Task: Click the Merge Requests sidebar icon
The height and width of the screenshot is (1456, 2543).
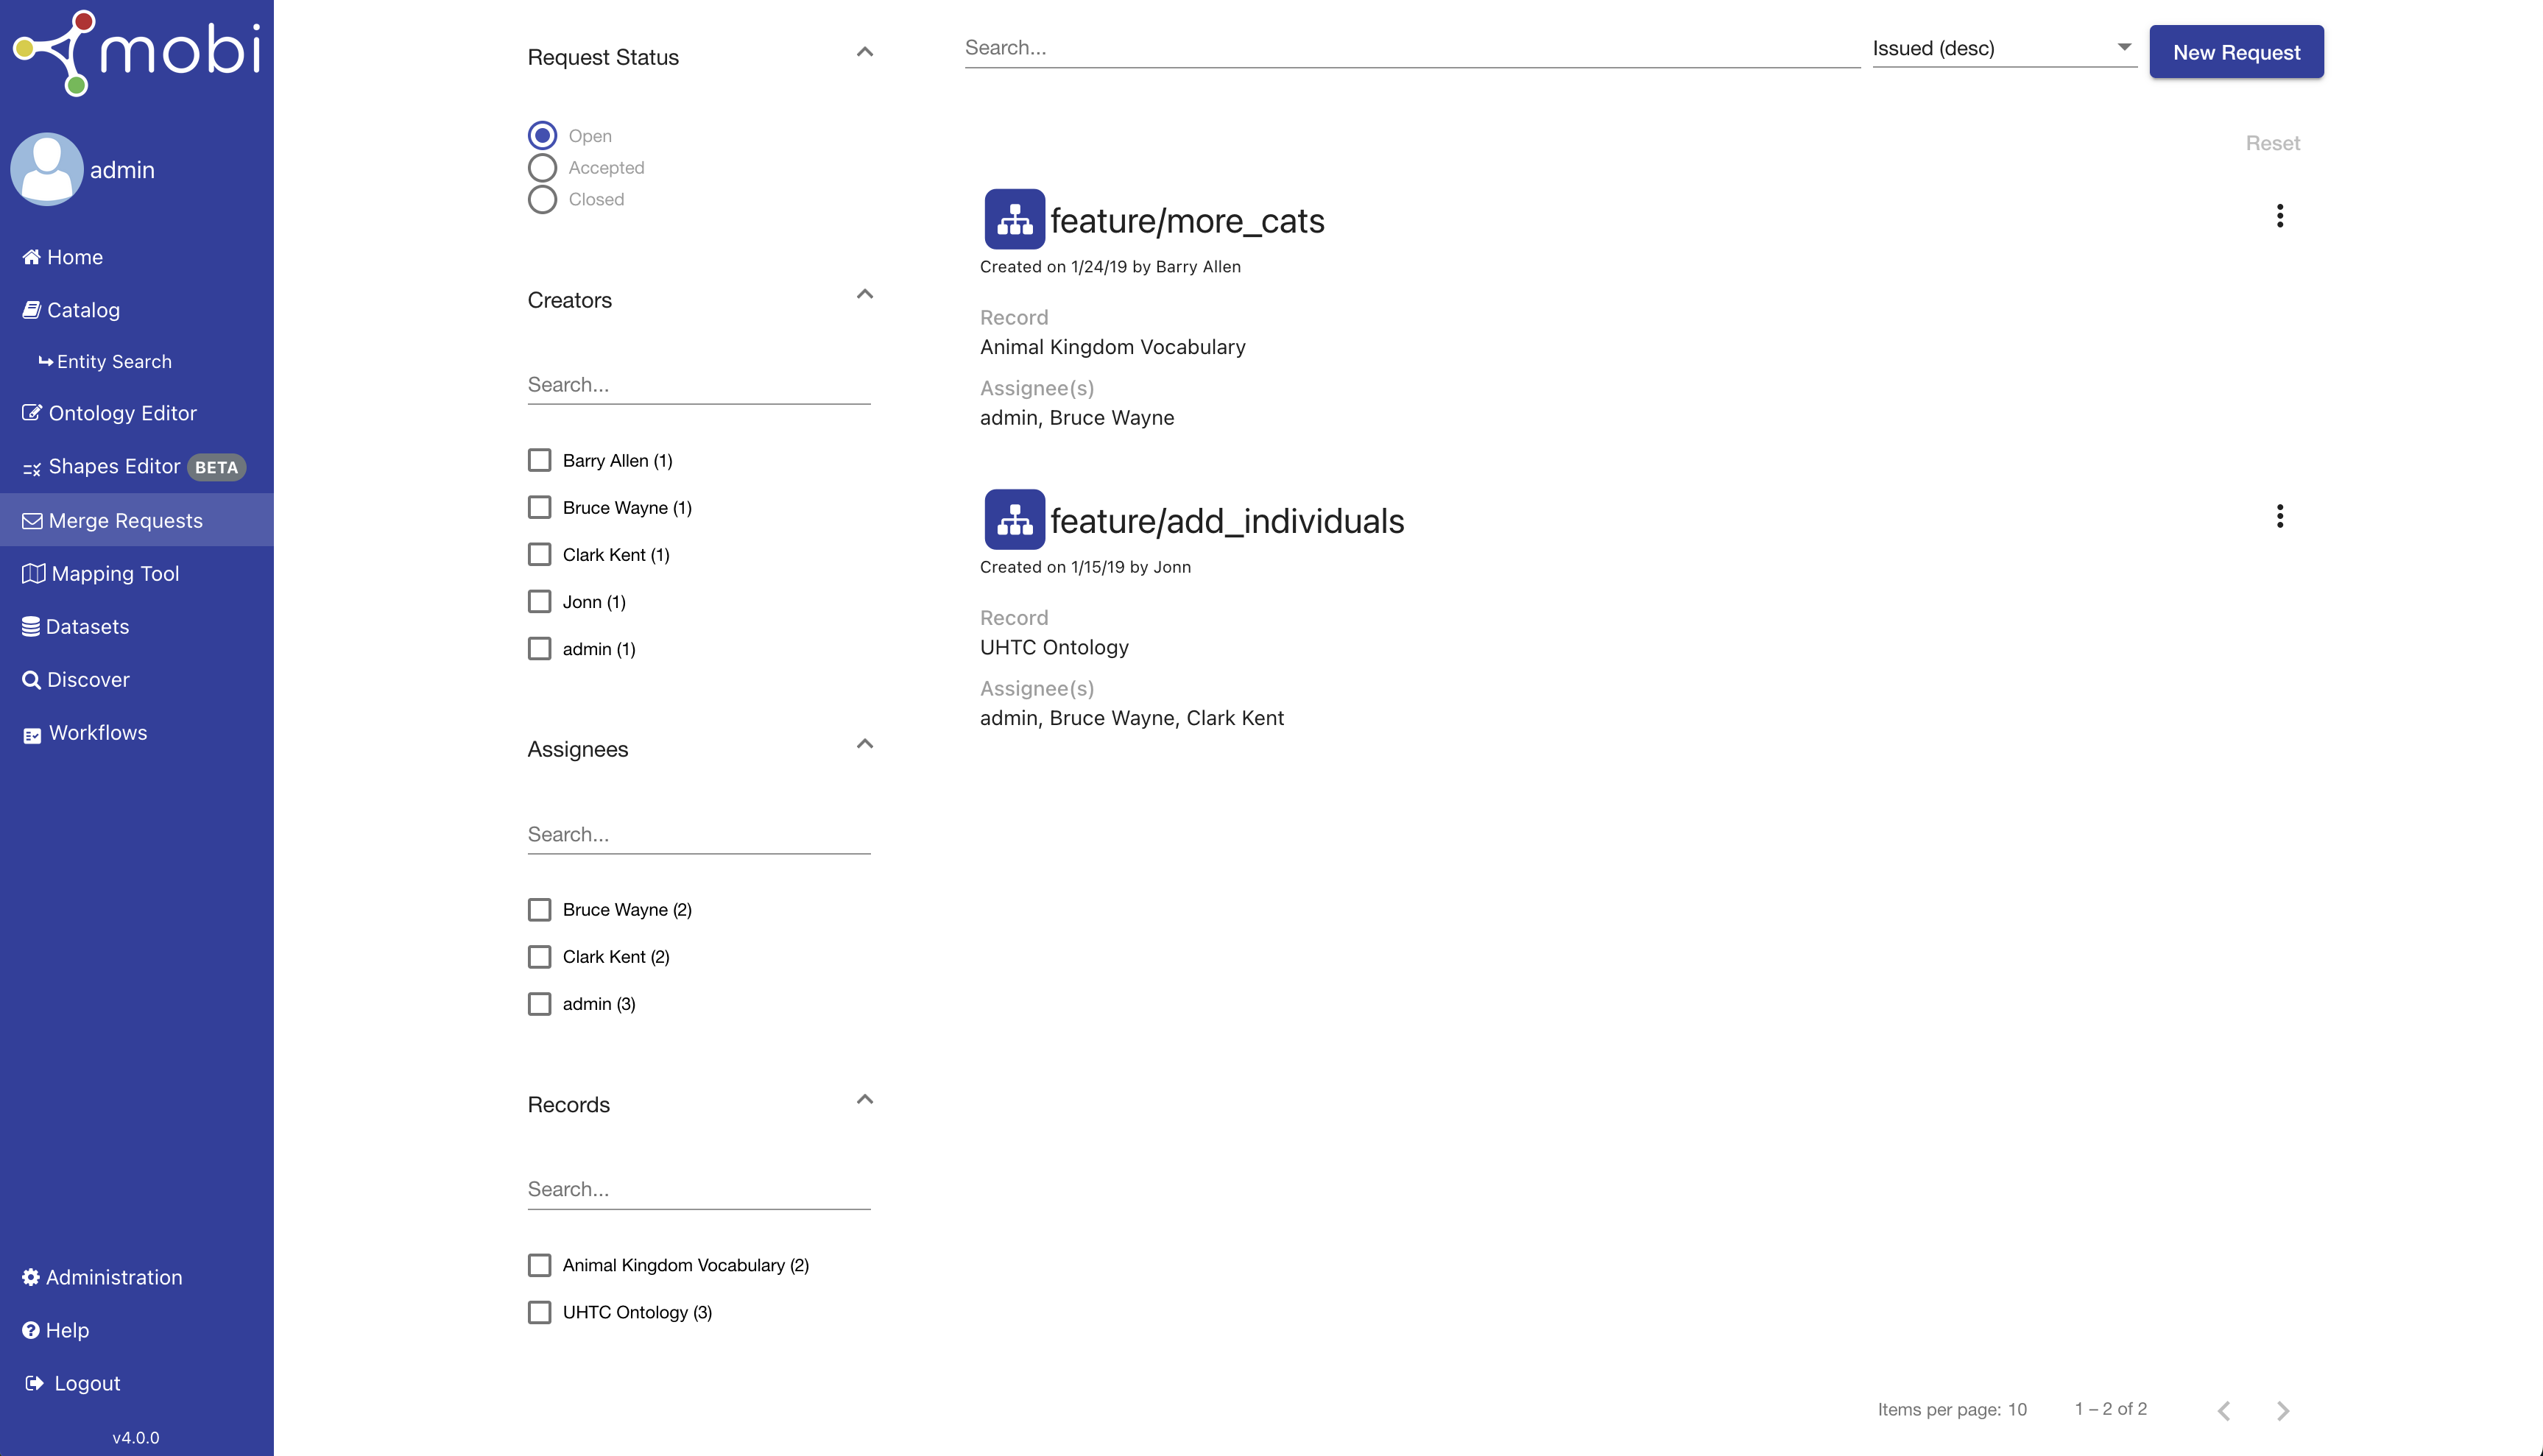Action: tap(32, 520)
